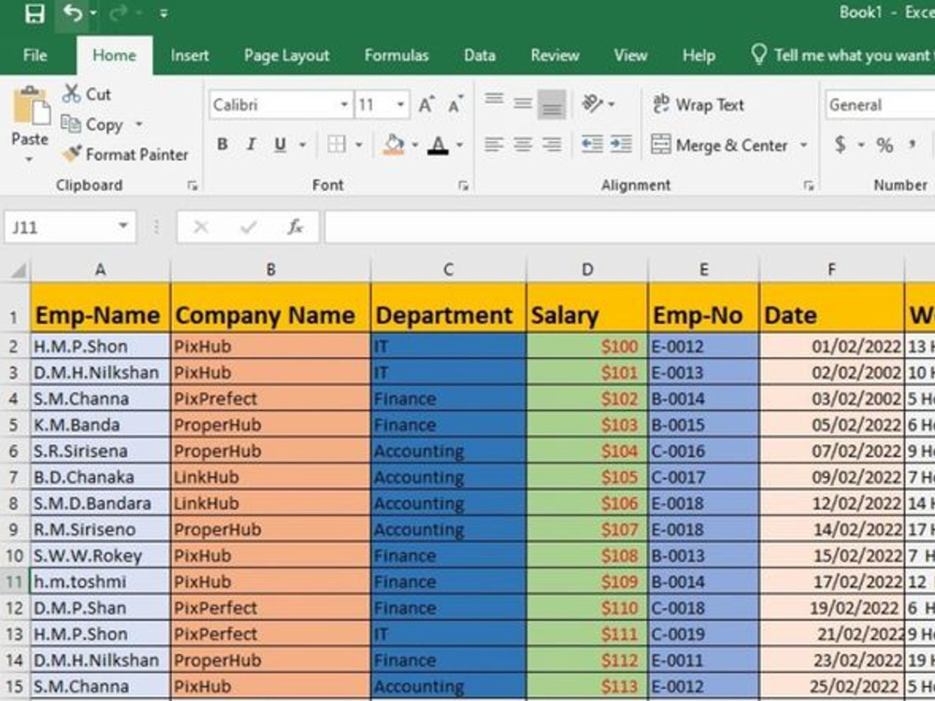Open Alignment group dialog launcher

(x=808, y=186)
